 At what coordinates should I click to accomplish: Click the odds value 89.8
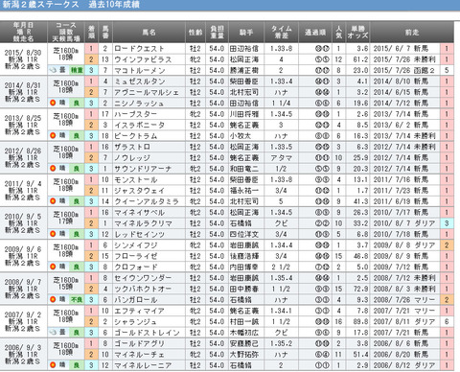[x=360, y=321]
